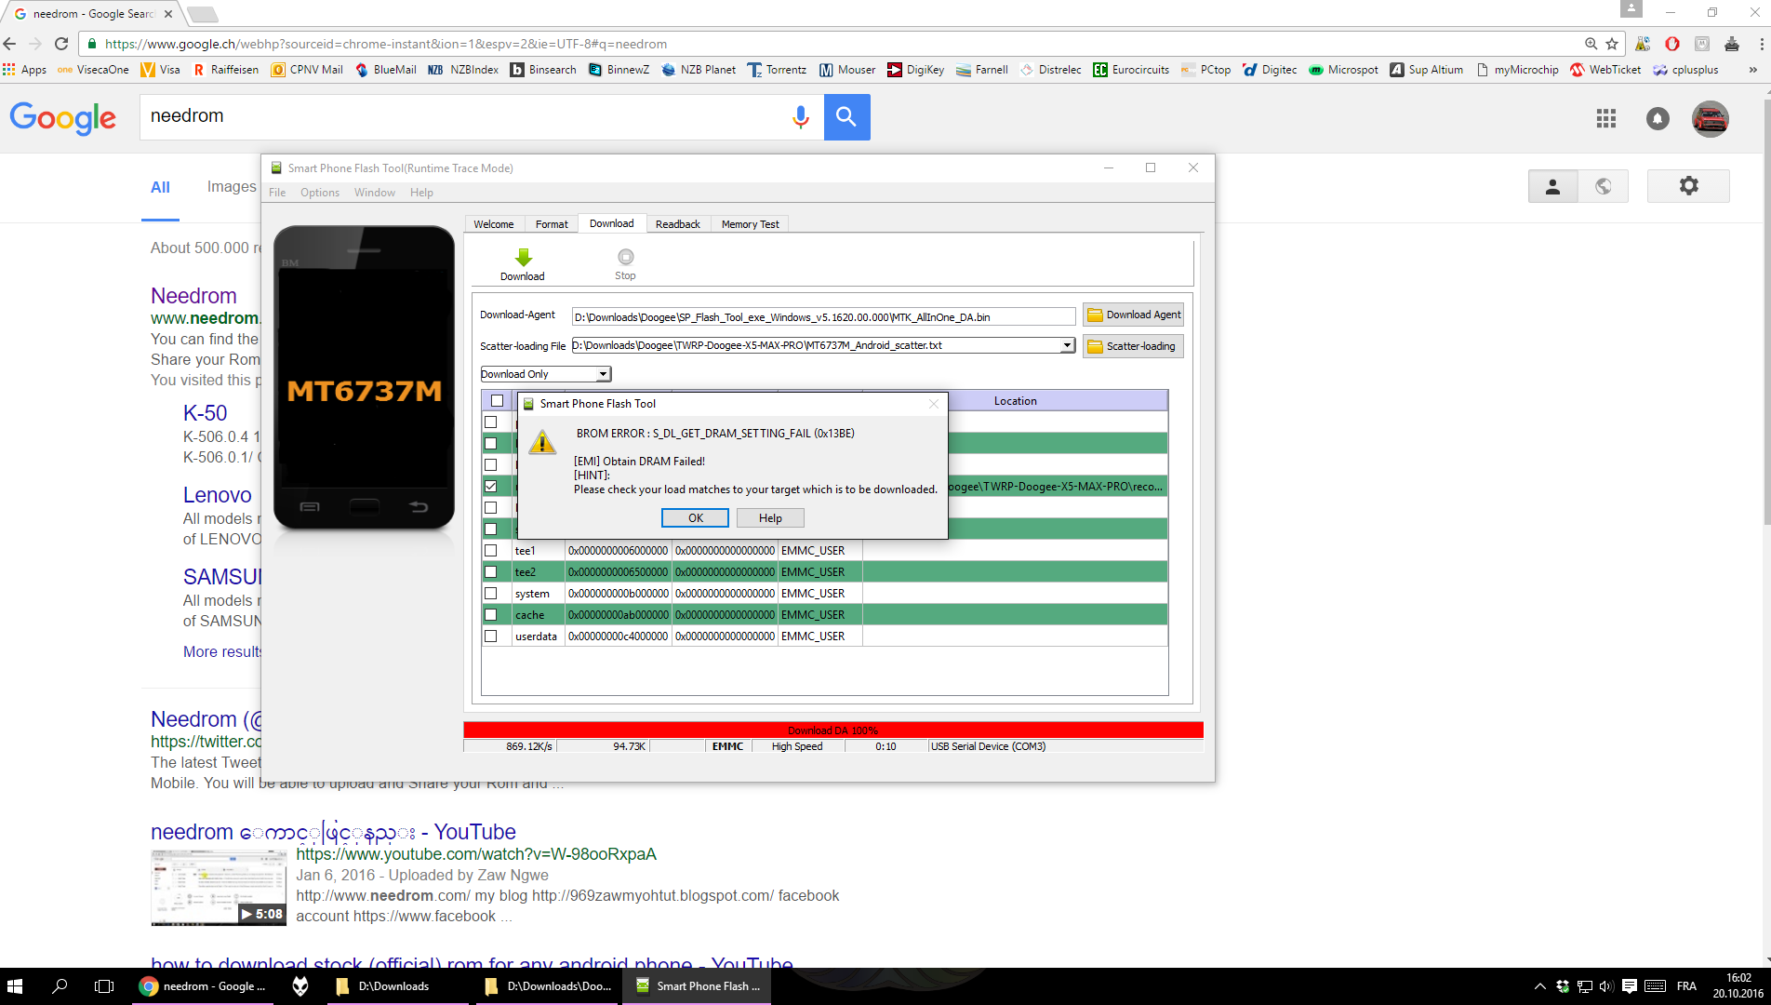Viewport: 1771px width, 1005px height.
Task: Toggle the select-all checkbox in table header
Action: 497,401
